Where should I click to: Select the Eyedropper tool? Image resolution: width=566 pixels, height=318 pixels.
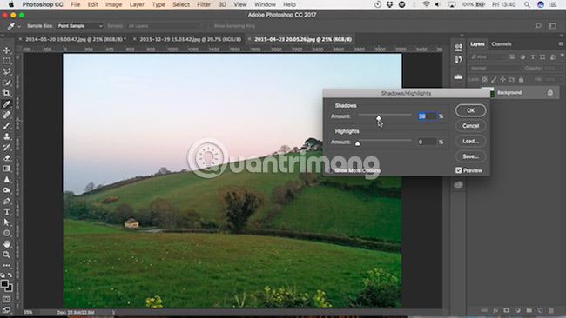6,104
